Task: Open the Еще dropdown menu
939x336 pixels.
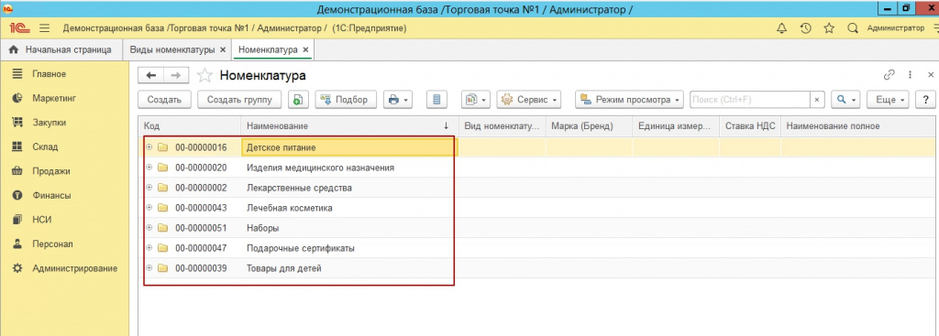Action: 889,100
